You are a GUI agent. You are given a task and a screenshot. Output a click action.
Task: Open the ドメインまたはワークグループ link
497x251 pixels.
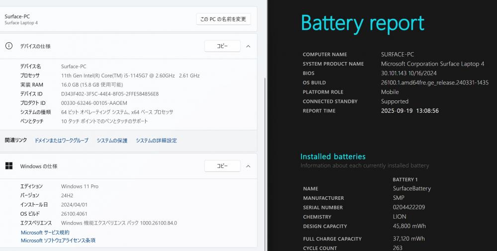(x=61, y=141)
